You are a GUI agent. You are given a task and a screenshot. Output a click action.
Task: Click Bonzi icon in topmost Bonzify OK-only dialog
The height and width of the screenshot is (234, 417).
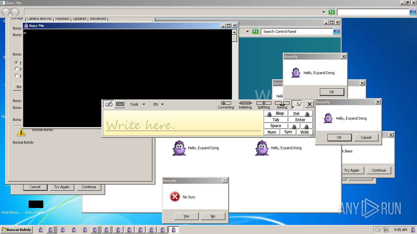click(x=296, y=72)
